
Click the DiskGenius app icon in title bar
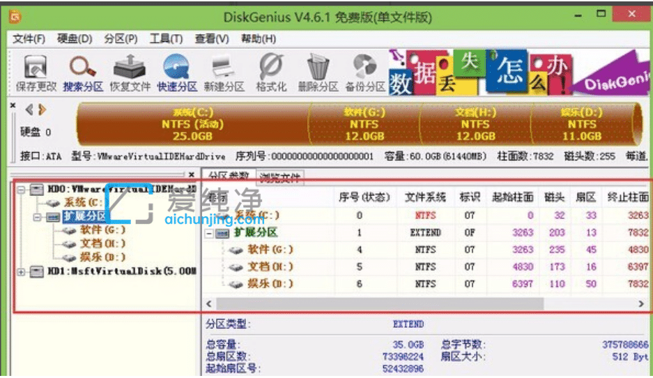(15, 17)
